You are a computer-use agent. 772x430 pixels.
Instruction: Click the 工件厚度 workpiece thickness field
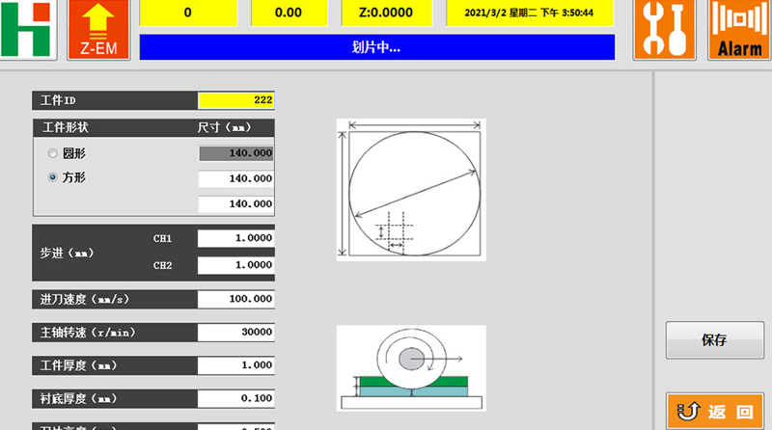point(236,365)
